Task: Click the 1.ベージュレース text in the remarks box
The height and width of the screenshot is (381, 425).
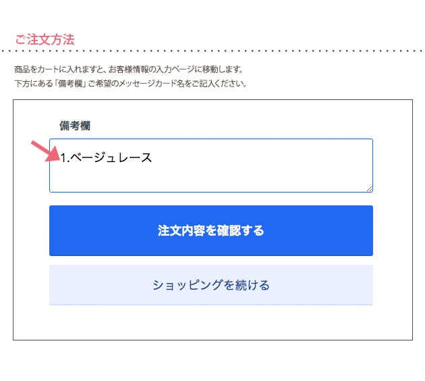Action: [x=106, y=158]
